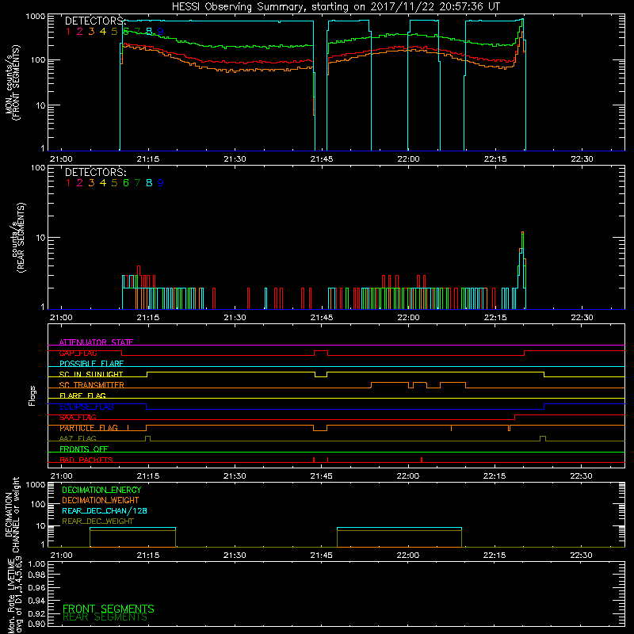Select magenta detector 2 in front segments legend
Viewport: 634px width, 634px height.
[x=80, y=32]
